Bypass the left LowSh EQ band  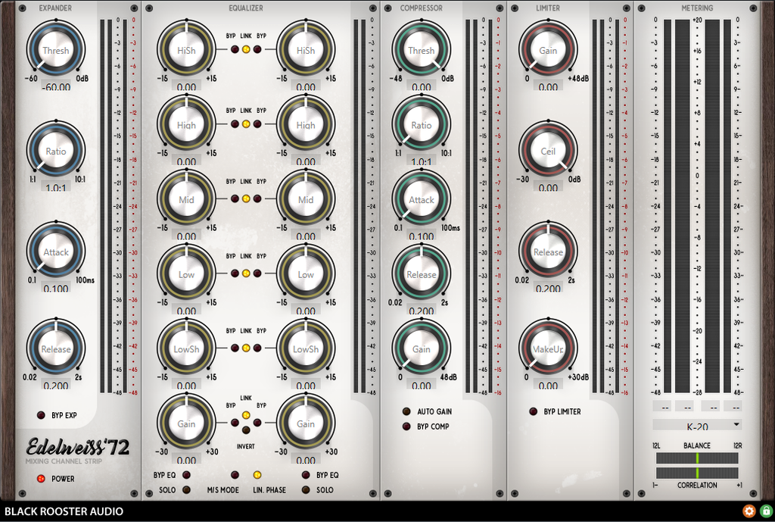(235, 349)
